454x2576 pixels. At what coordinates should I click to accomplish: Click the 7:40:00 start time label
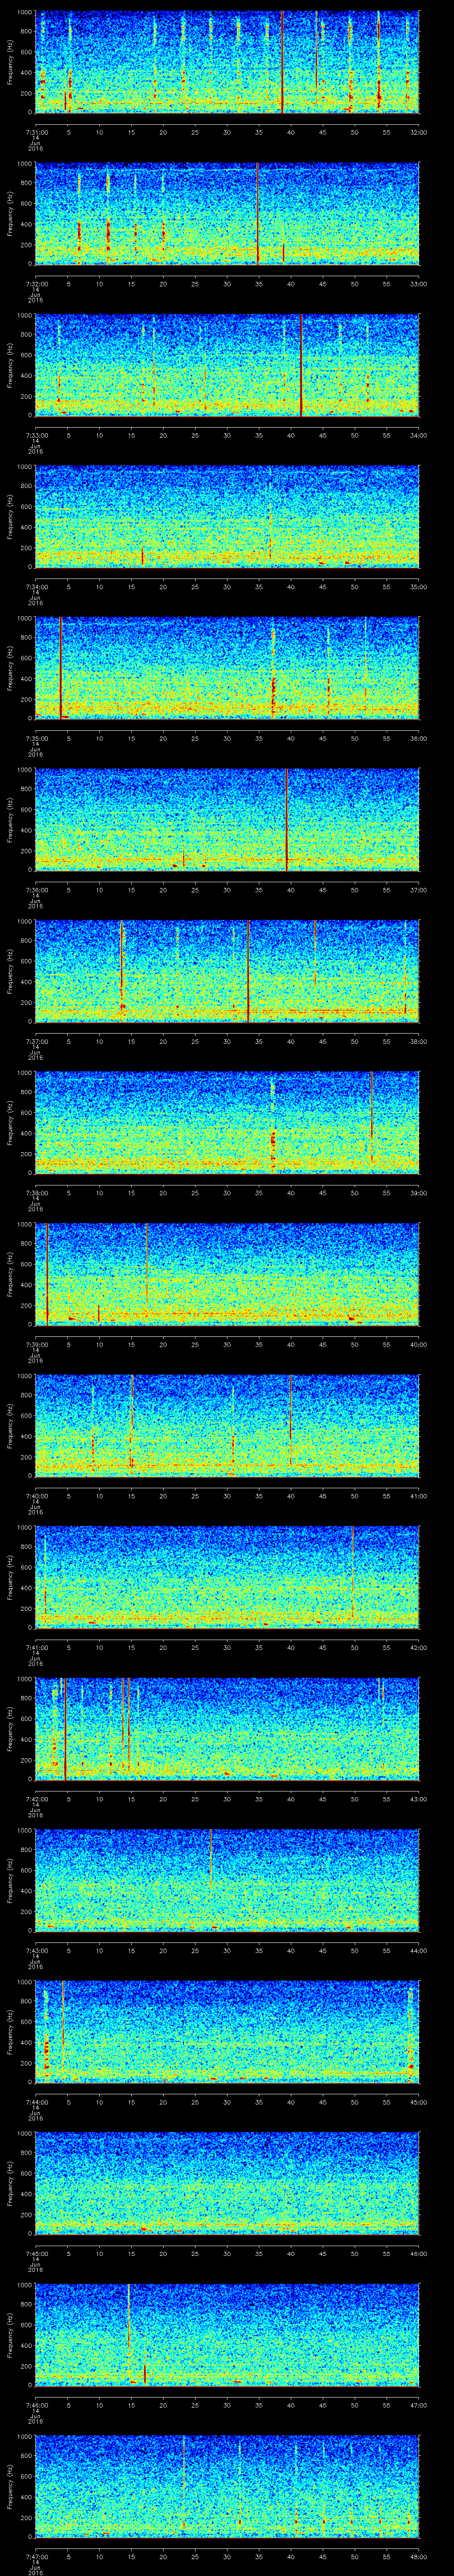[x=36, y=1496]
